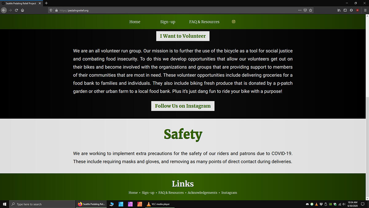
Task: Open the Acknowledgements footer link
Action: click(202, 193)
